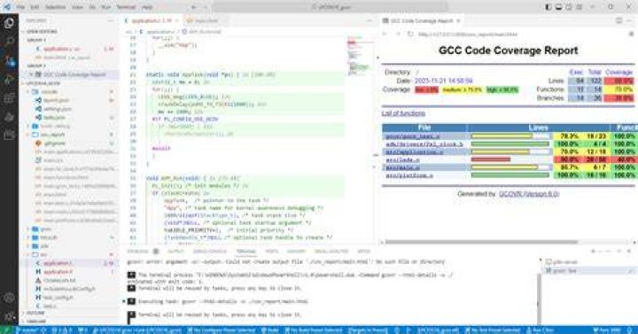
Task: Collapse the Open Editors section
Action: pyautogui.click(x=41, y=31)
